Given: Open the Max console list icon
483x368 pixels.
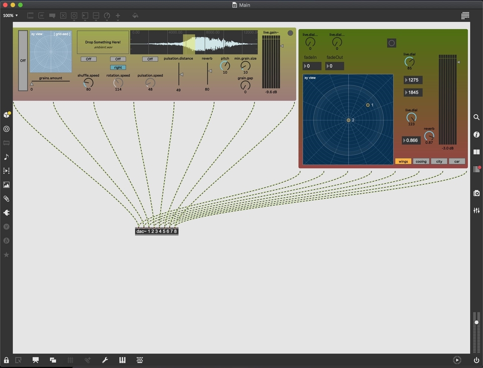Looking at the screenshot, I should (x=477, y=169).
